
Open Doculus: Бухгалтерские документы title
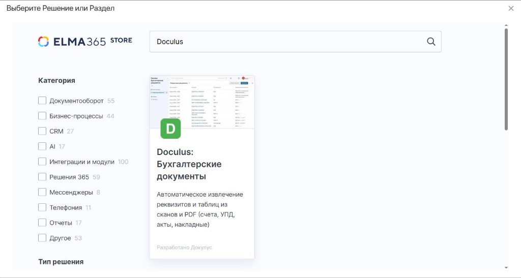tap(189, 164)
